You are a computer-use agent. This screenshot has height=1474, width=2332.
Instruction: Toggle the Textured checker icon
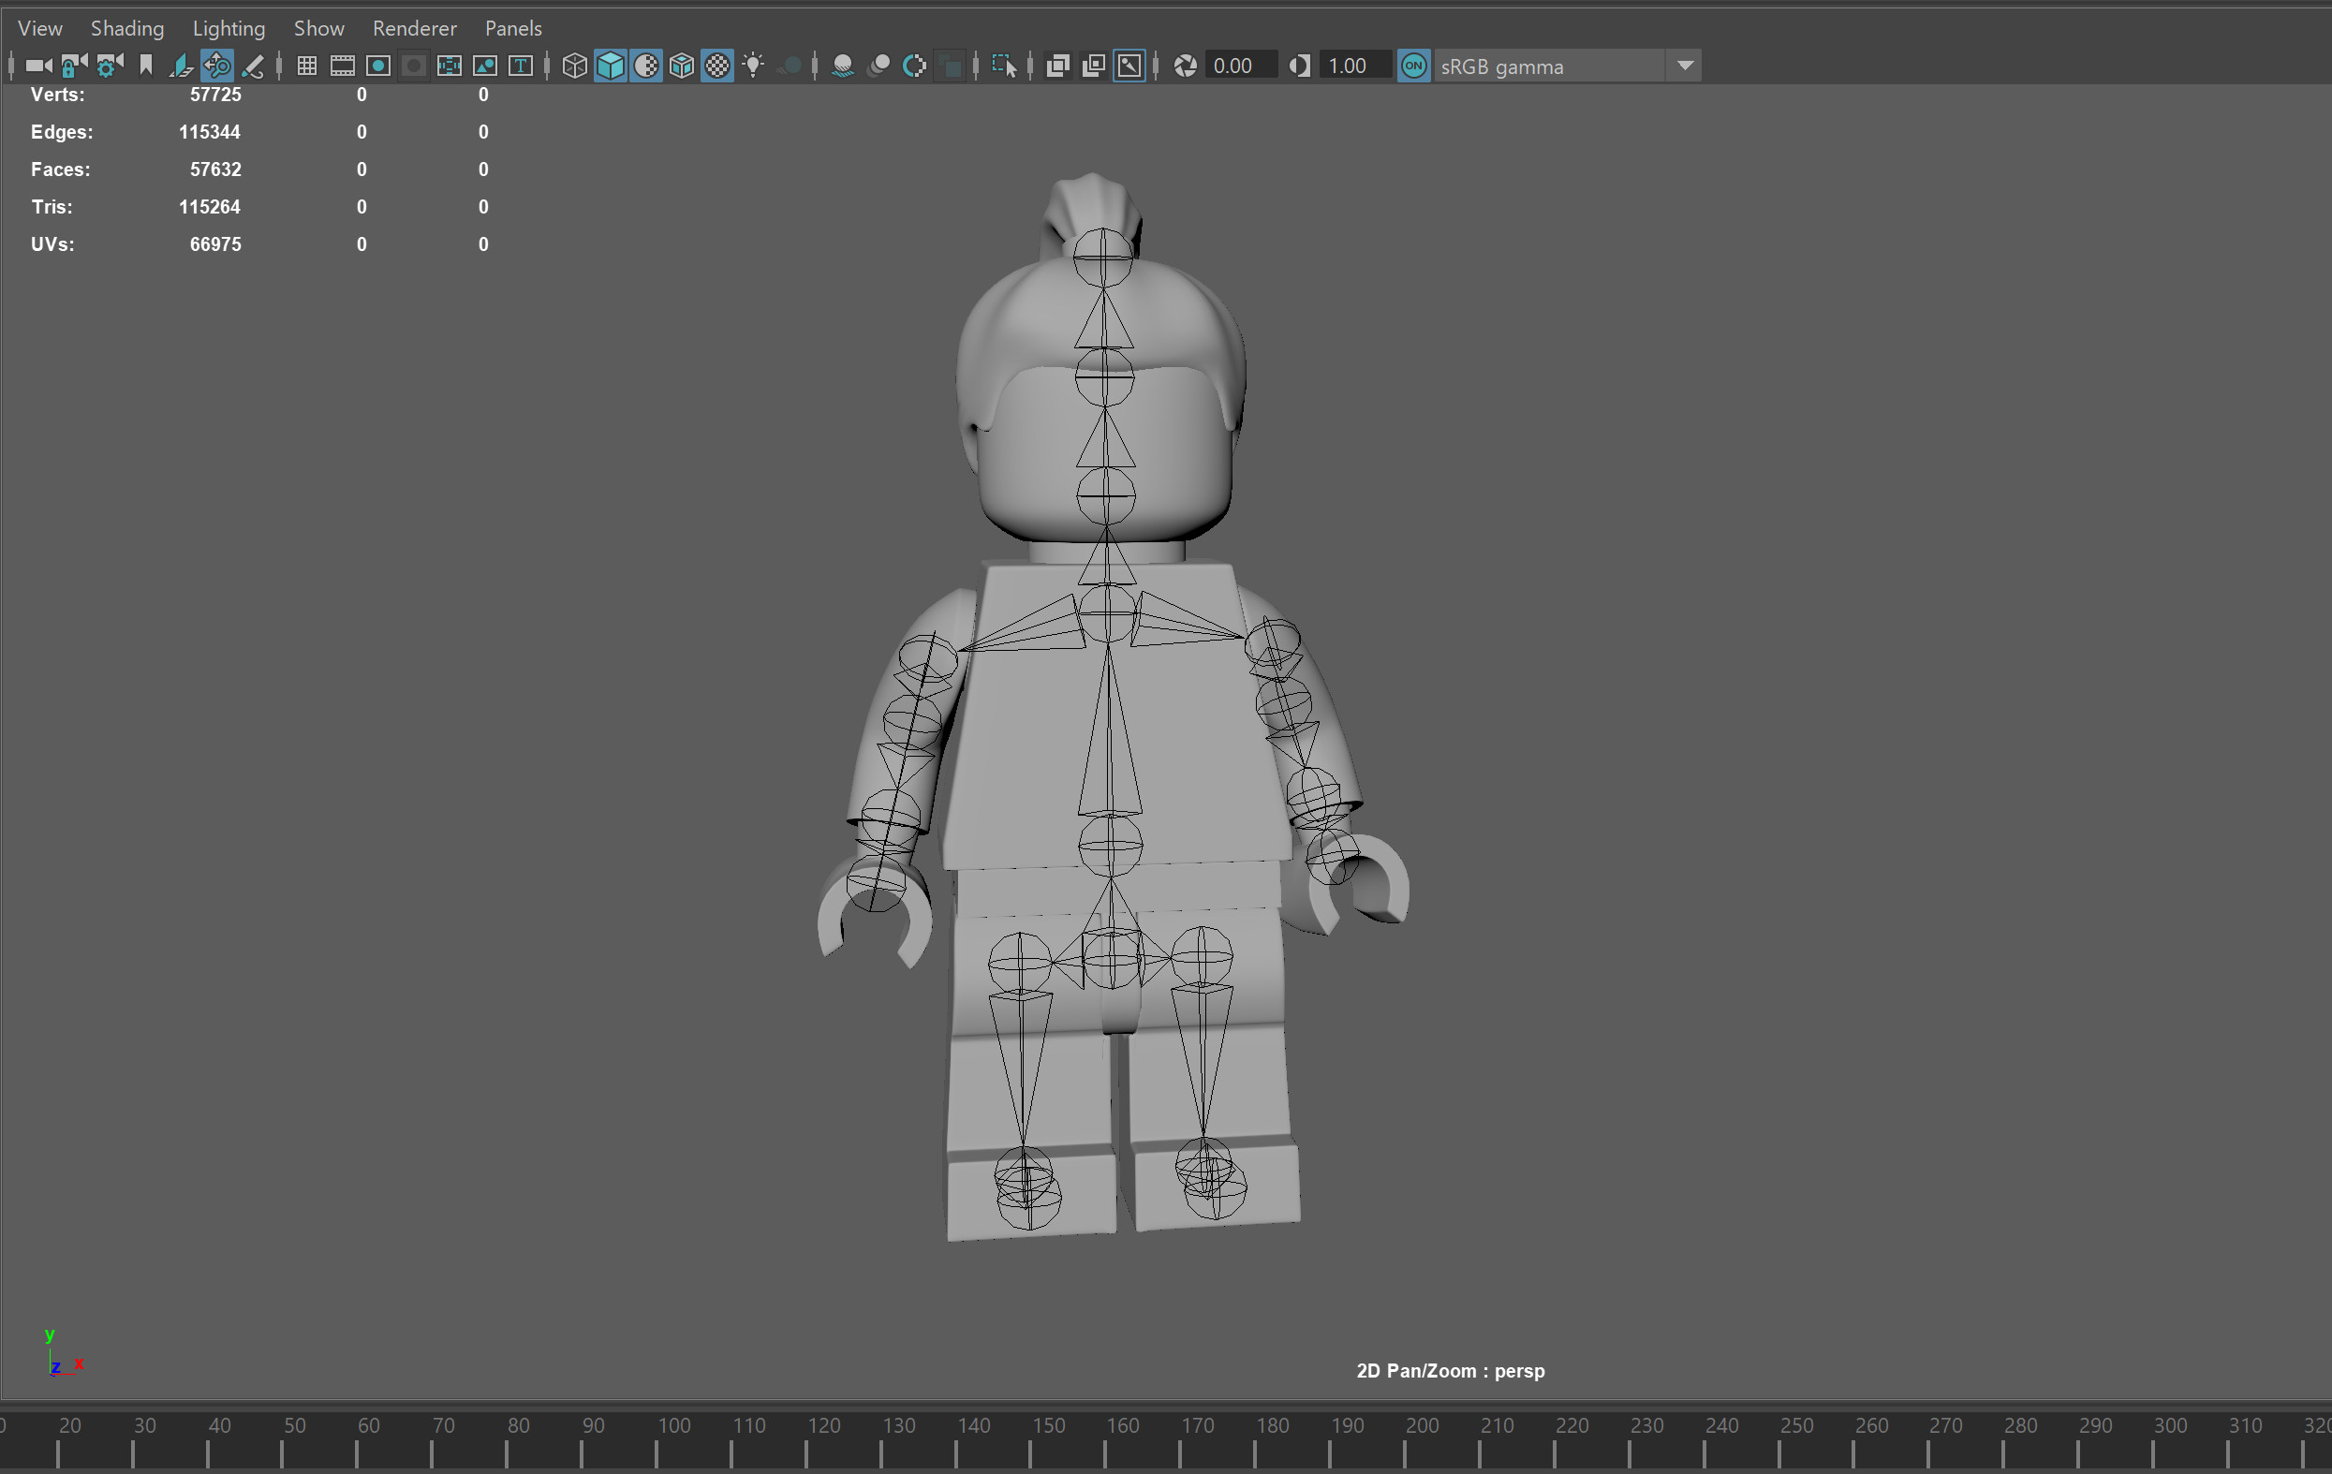(x=717, y=66)
